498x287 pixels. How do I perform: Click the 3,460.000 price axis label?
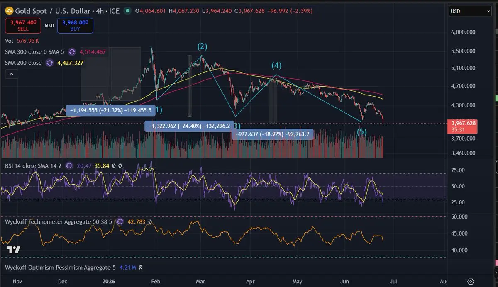[x=464, y=153]
